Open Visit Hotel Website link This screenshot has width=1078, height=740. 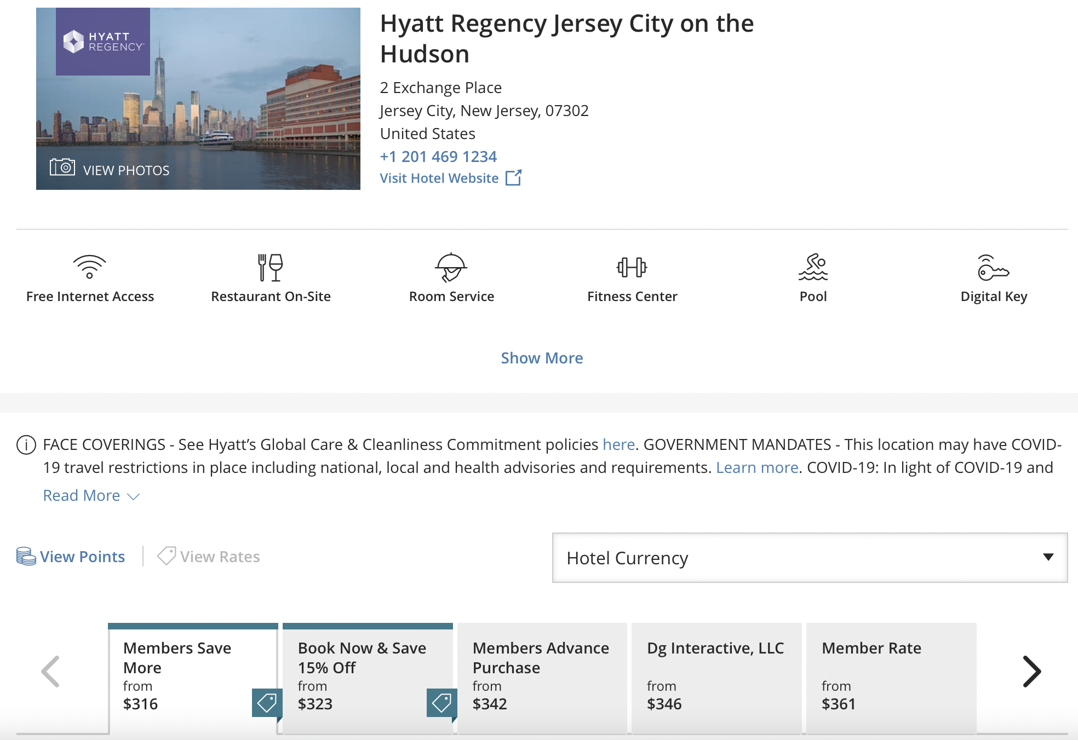[x=439, y=178]
